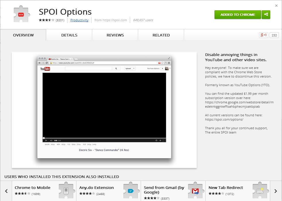
Task: Open Send from Gmail (by Google) title
Action: click(x=164, y=190)
